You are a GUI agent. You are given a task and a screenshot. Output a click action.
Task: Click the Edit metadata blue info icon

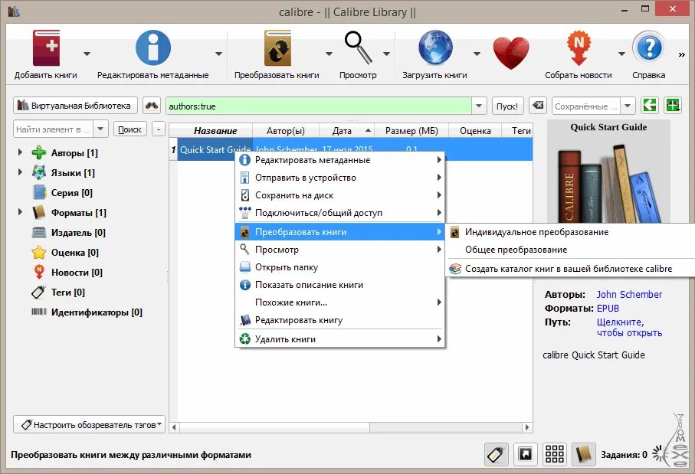(x=153, y=47)
